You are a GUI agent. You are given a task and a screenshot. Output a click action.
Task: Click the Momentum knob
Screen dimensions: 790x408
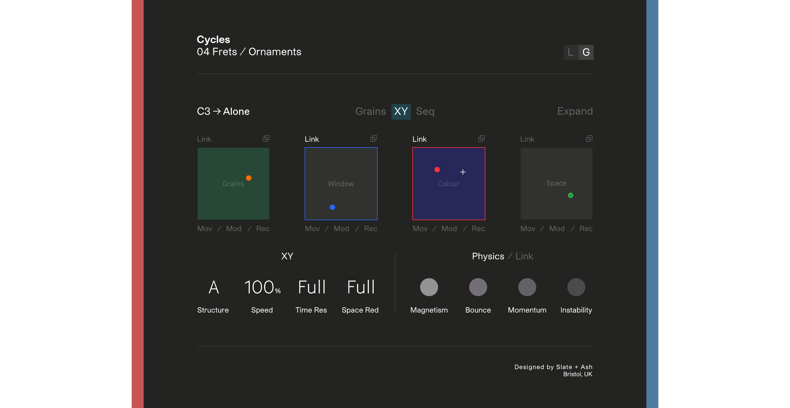[x=527, y=287]
